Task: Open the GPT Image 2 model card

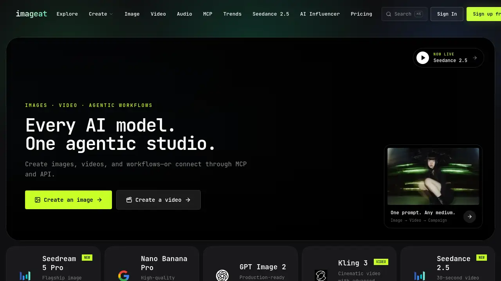Action: point(250,264)
